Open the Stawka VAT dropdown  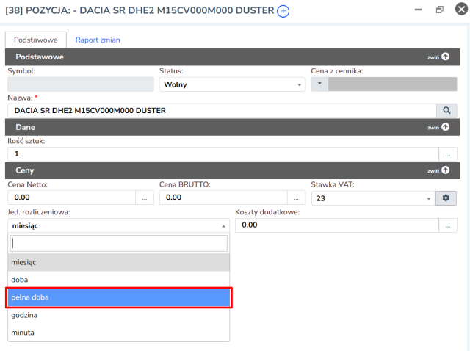[373, 198]
